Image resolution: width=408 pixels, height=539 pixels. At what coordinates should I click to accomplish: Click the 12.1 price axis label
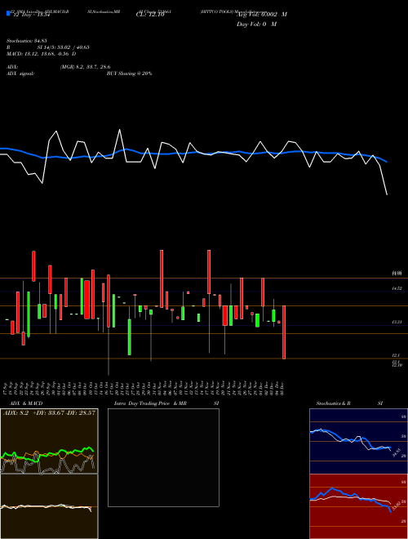(396, 355)
